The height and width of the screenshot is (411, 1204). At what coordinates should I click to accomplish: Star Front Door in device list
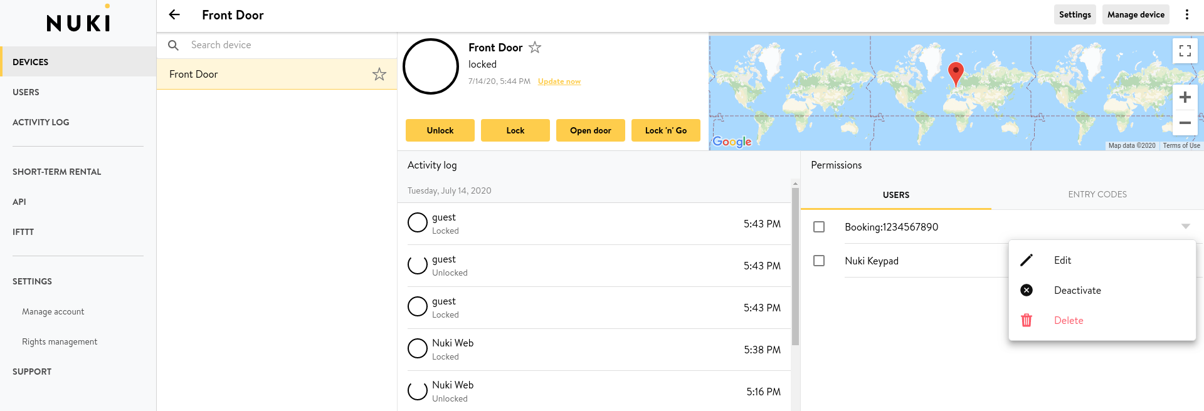(x=379, y=74)
